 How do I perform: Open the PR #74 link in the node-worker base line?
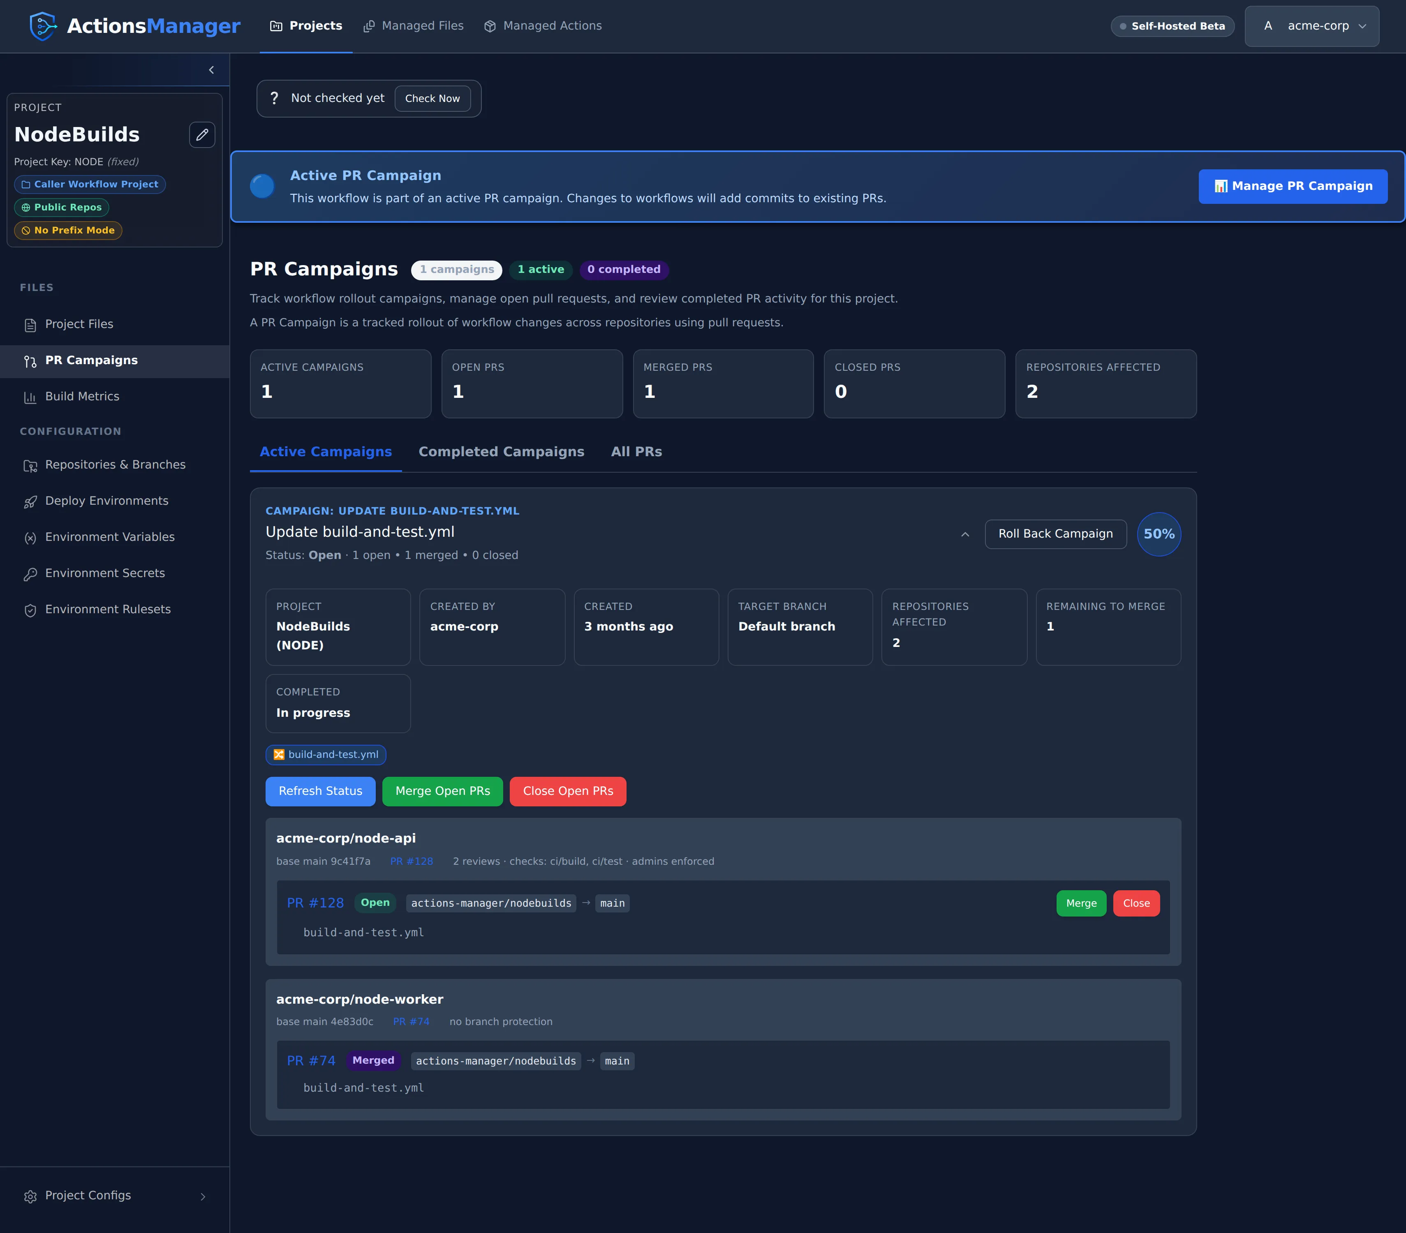click(411, 1022)
